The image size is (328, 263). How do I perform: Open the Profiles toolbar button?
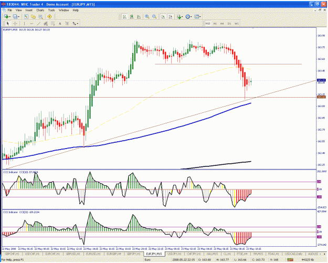coord(15,16)
